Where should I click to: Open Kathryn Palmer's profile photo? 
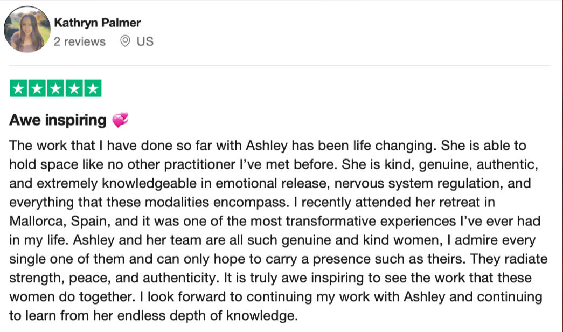tap(27, 29)
